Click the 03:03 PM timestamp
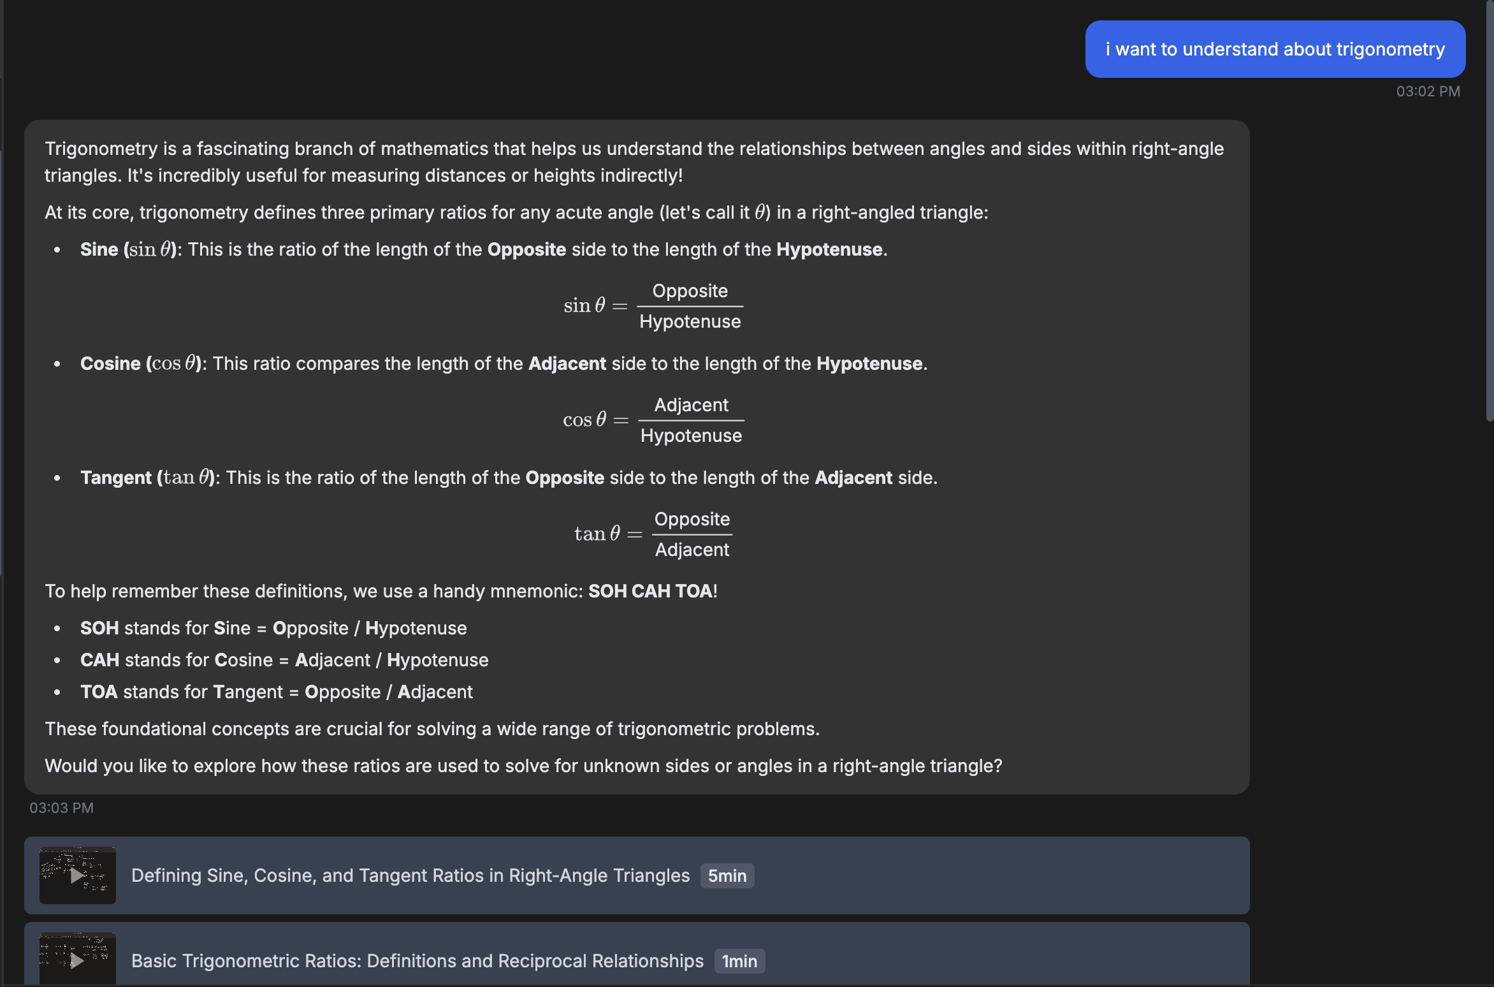This screenshot has height=987, width=1494. (x=61, y=808)
